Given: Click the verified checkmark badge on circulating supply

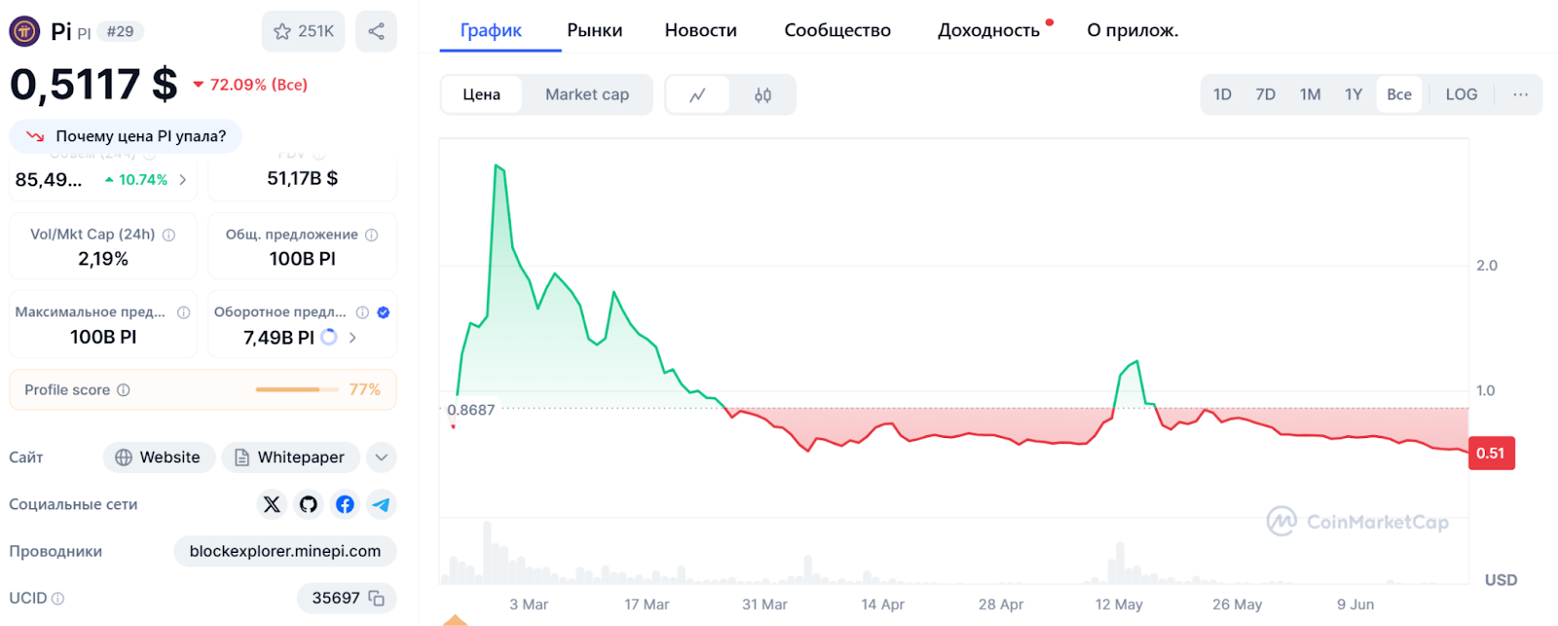Looking at the screenshot, I should (384, 313).
